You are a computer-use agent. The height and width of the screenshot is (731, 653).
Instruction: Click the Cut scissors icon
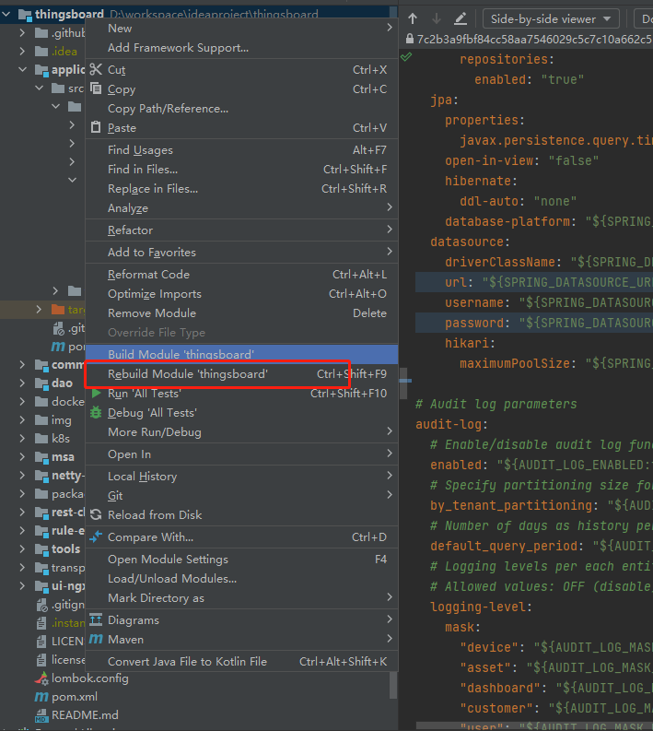[x=96, y=69]
